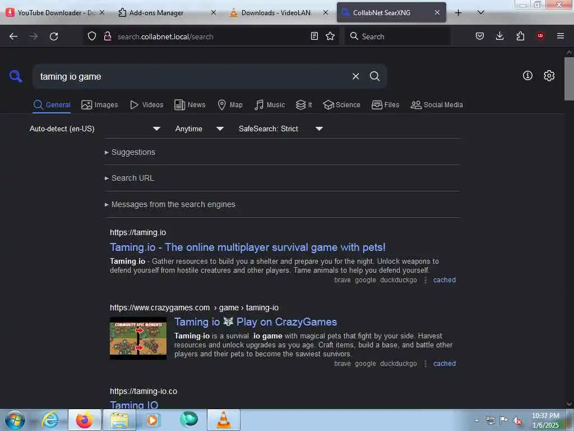Open the extensions puzzle icon
This screenshot has width=574, height=431.
[520, 36]
